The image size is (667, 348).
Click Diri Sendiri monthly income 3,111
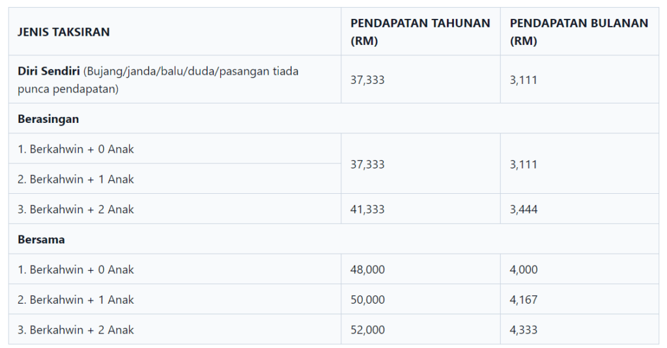524,80
